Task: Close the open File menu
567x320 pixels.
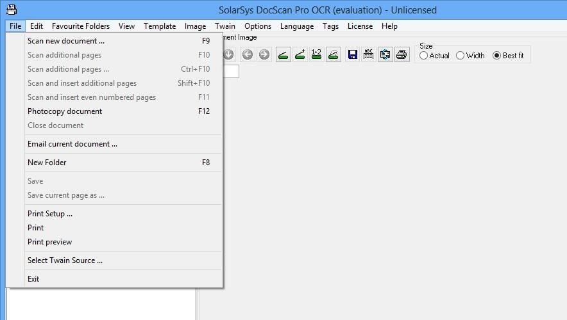Action: coord(15,26)
